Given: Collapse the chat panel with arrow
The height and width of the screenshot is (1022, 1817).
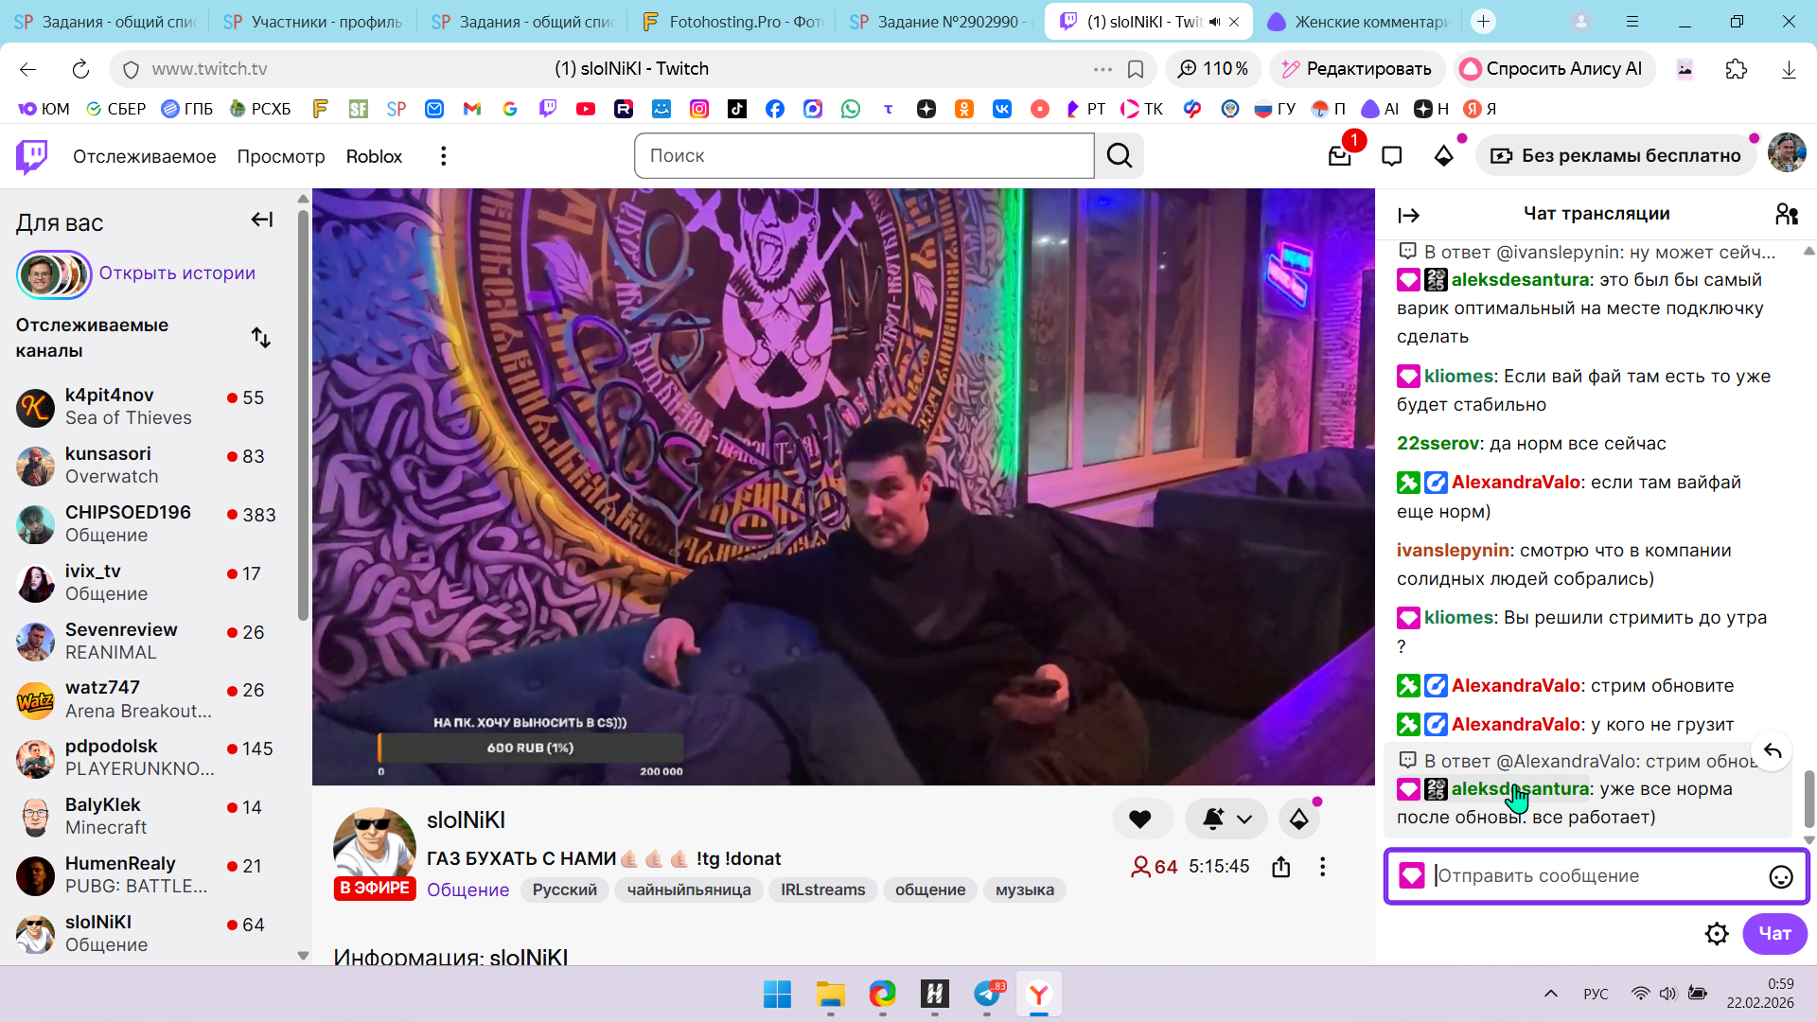Looking at the screenshot, I should [1408, 216].
